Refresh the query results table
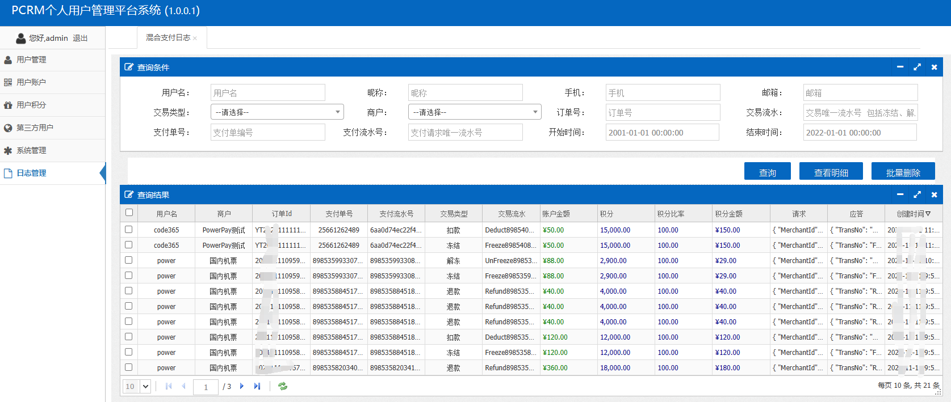951x402 pixels. [283, 386]
